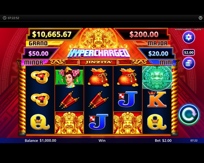Click the Balance $1,000.00 readout
Image resolution: width=204 pixels, height=163 pixels.
coord(40,141)
